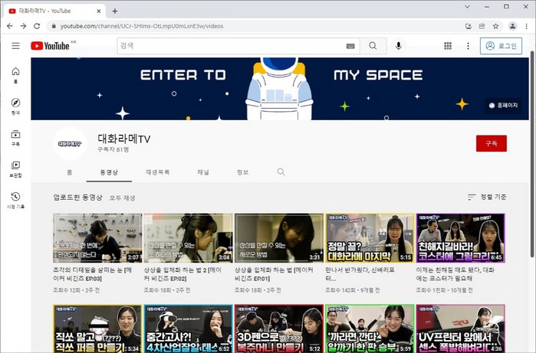Switch to the 재생목록 tab
The height and width of the screenshot is (353, 536).
point(157,172)
